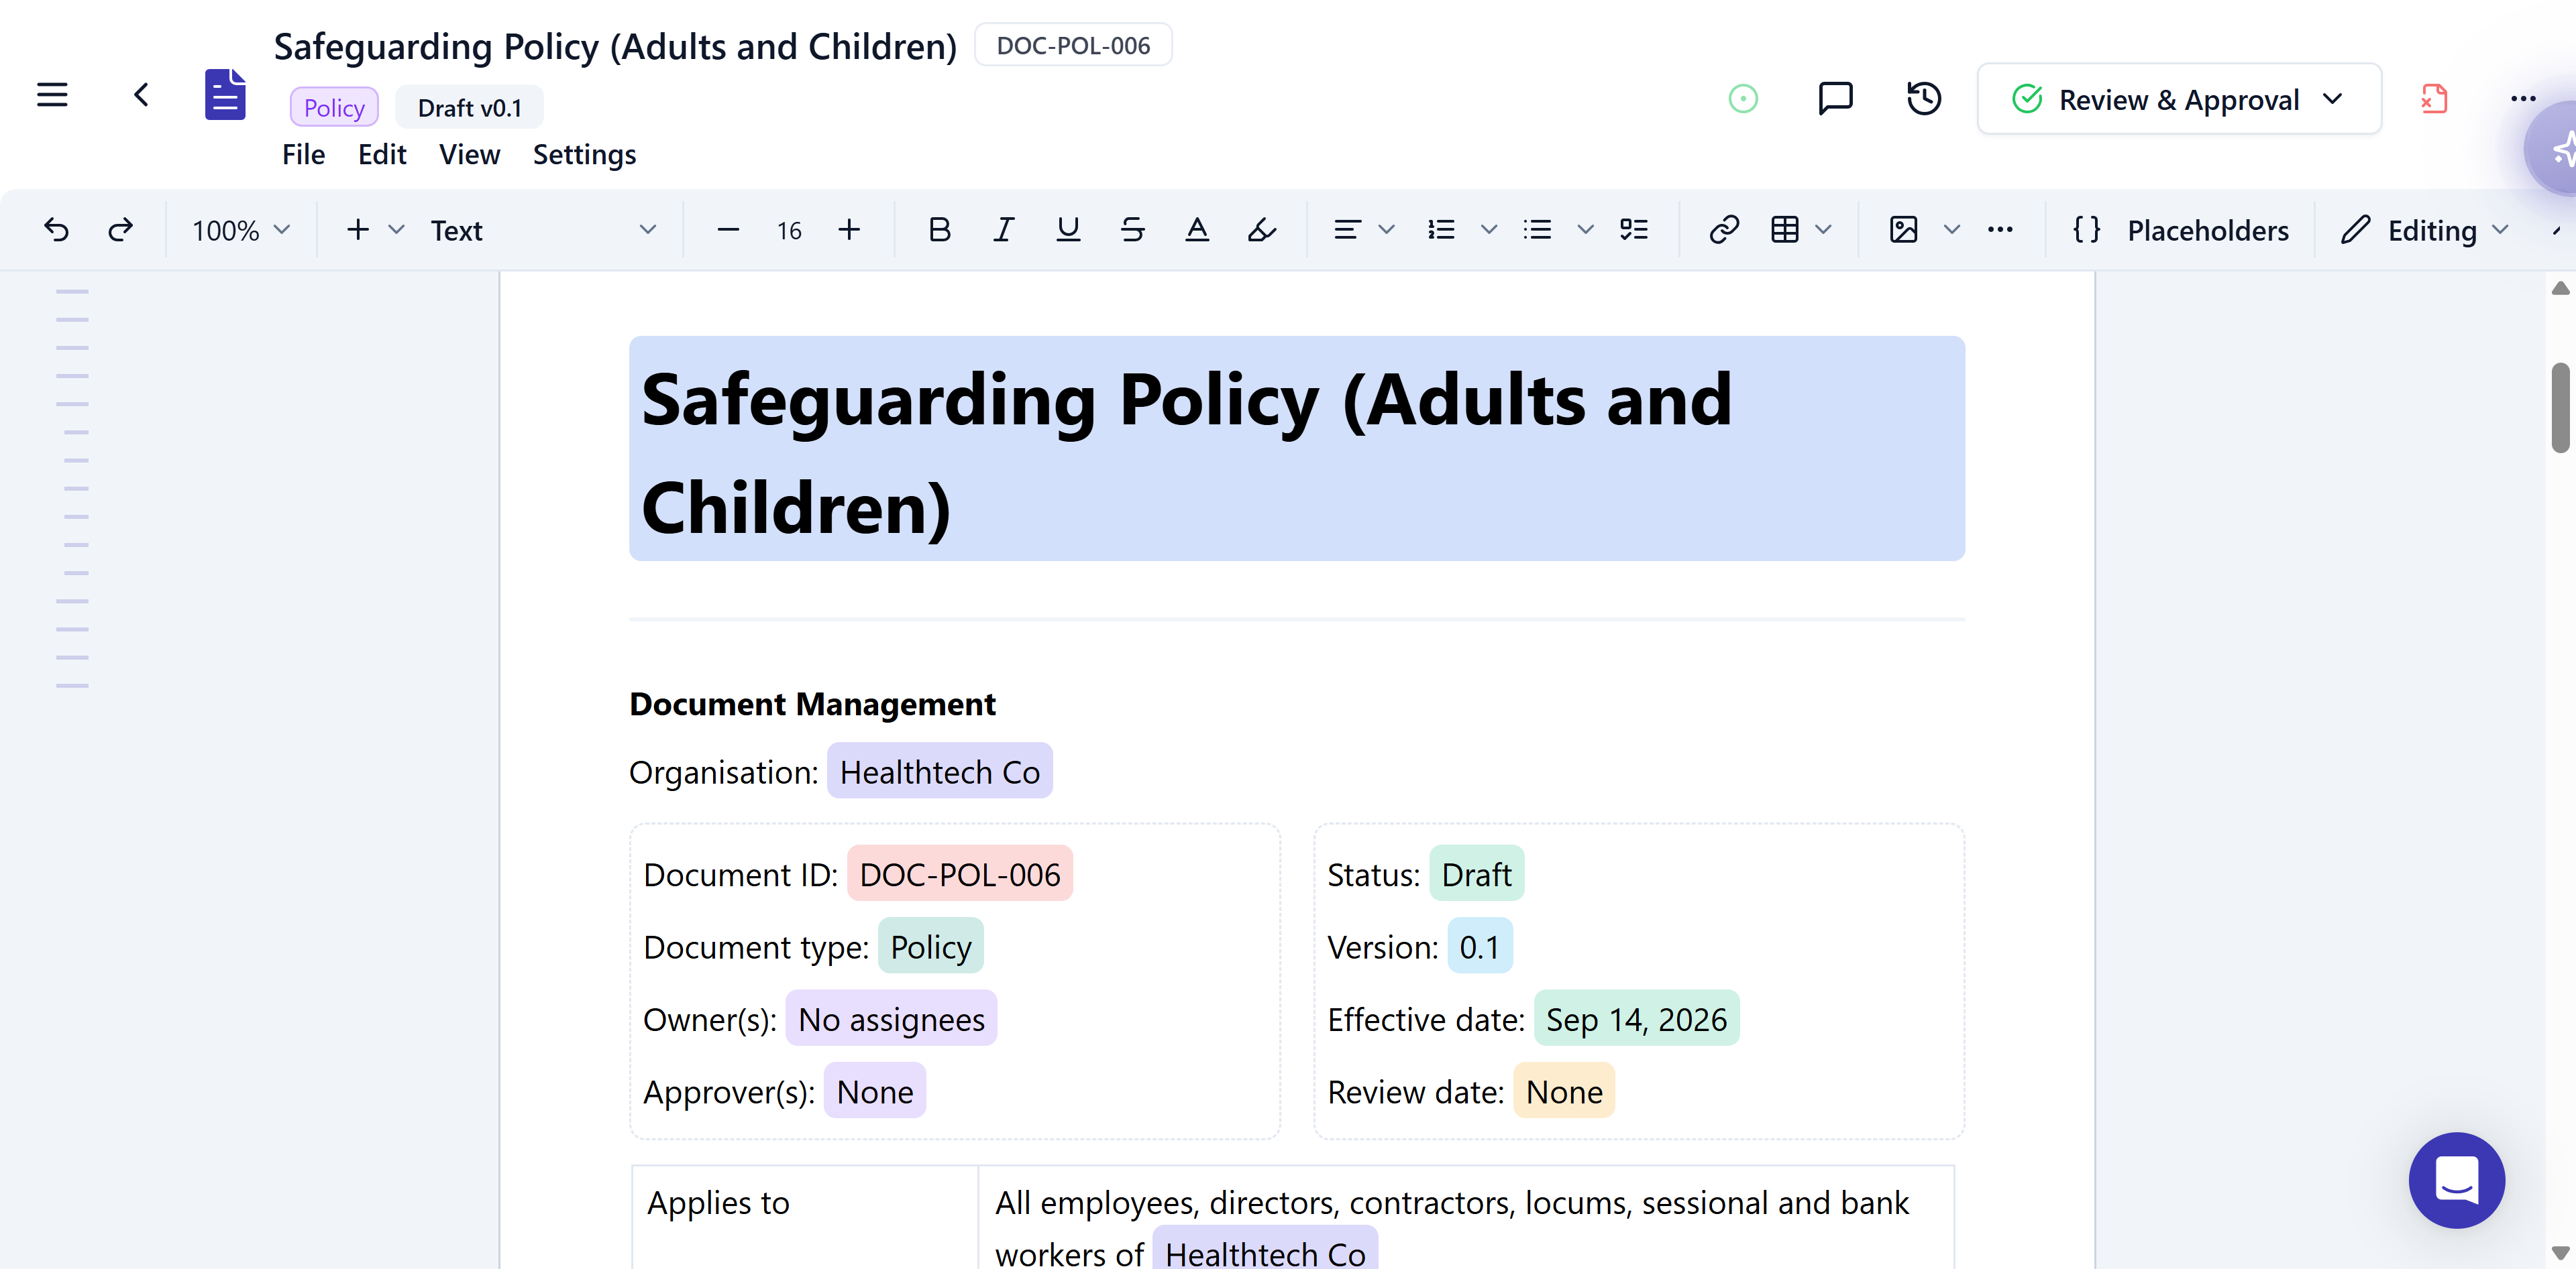This screenshot has width=2576, height=1269.
Task: Click the bulleted list icon
Action: tap(1537, 230)
